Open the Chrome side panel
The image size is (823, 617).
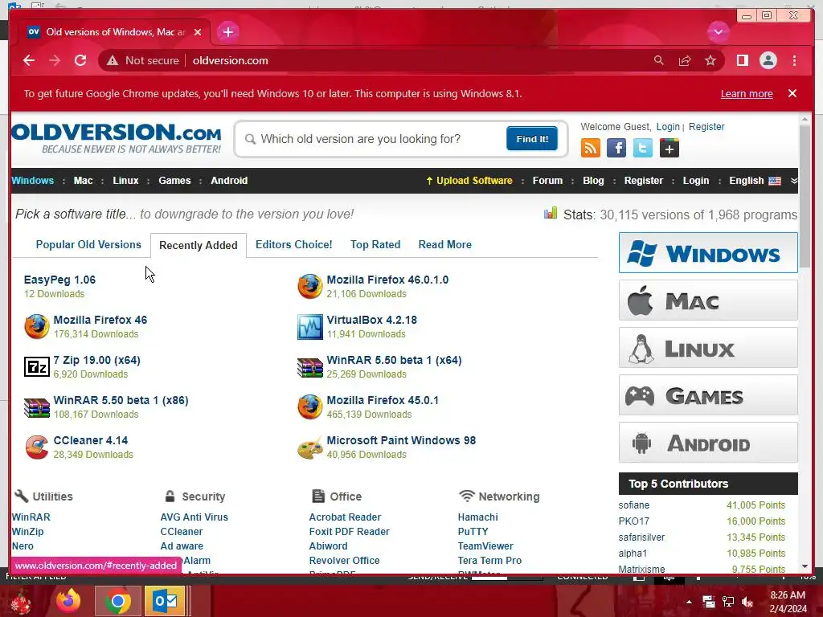(742, 60)
